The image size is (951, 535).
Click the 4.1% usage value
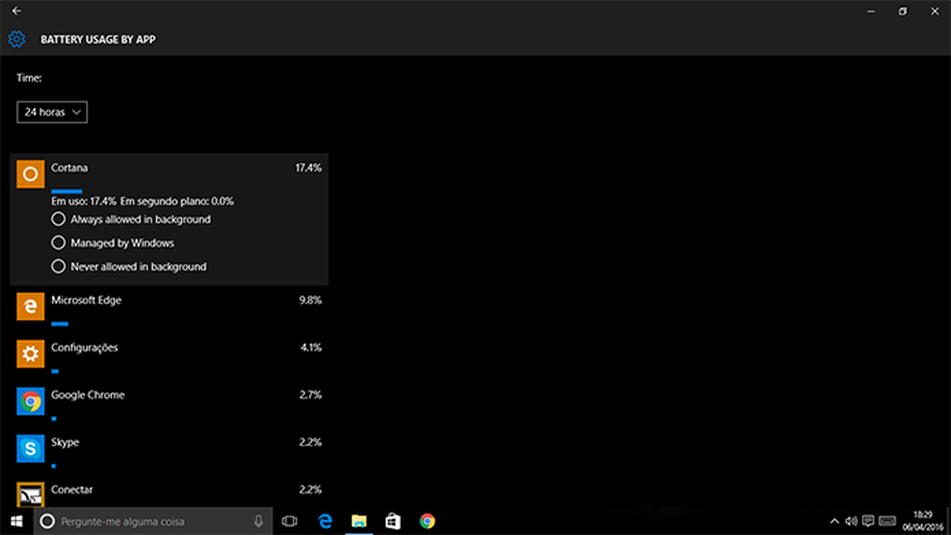[x=310, y=348]
